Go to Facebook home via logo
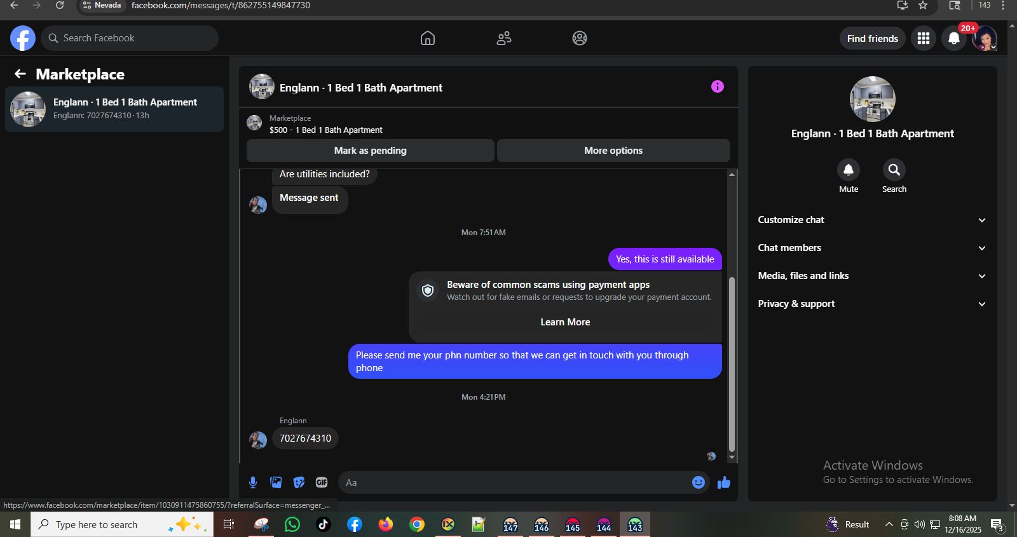Viewport: 1017px width, 537px height. point(23,38)
